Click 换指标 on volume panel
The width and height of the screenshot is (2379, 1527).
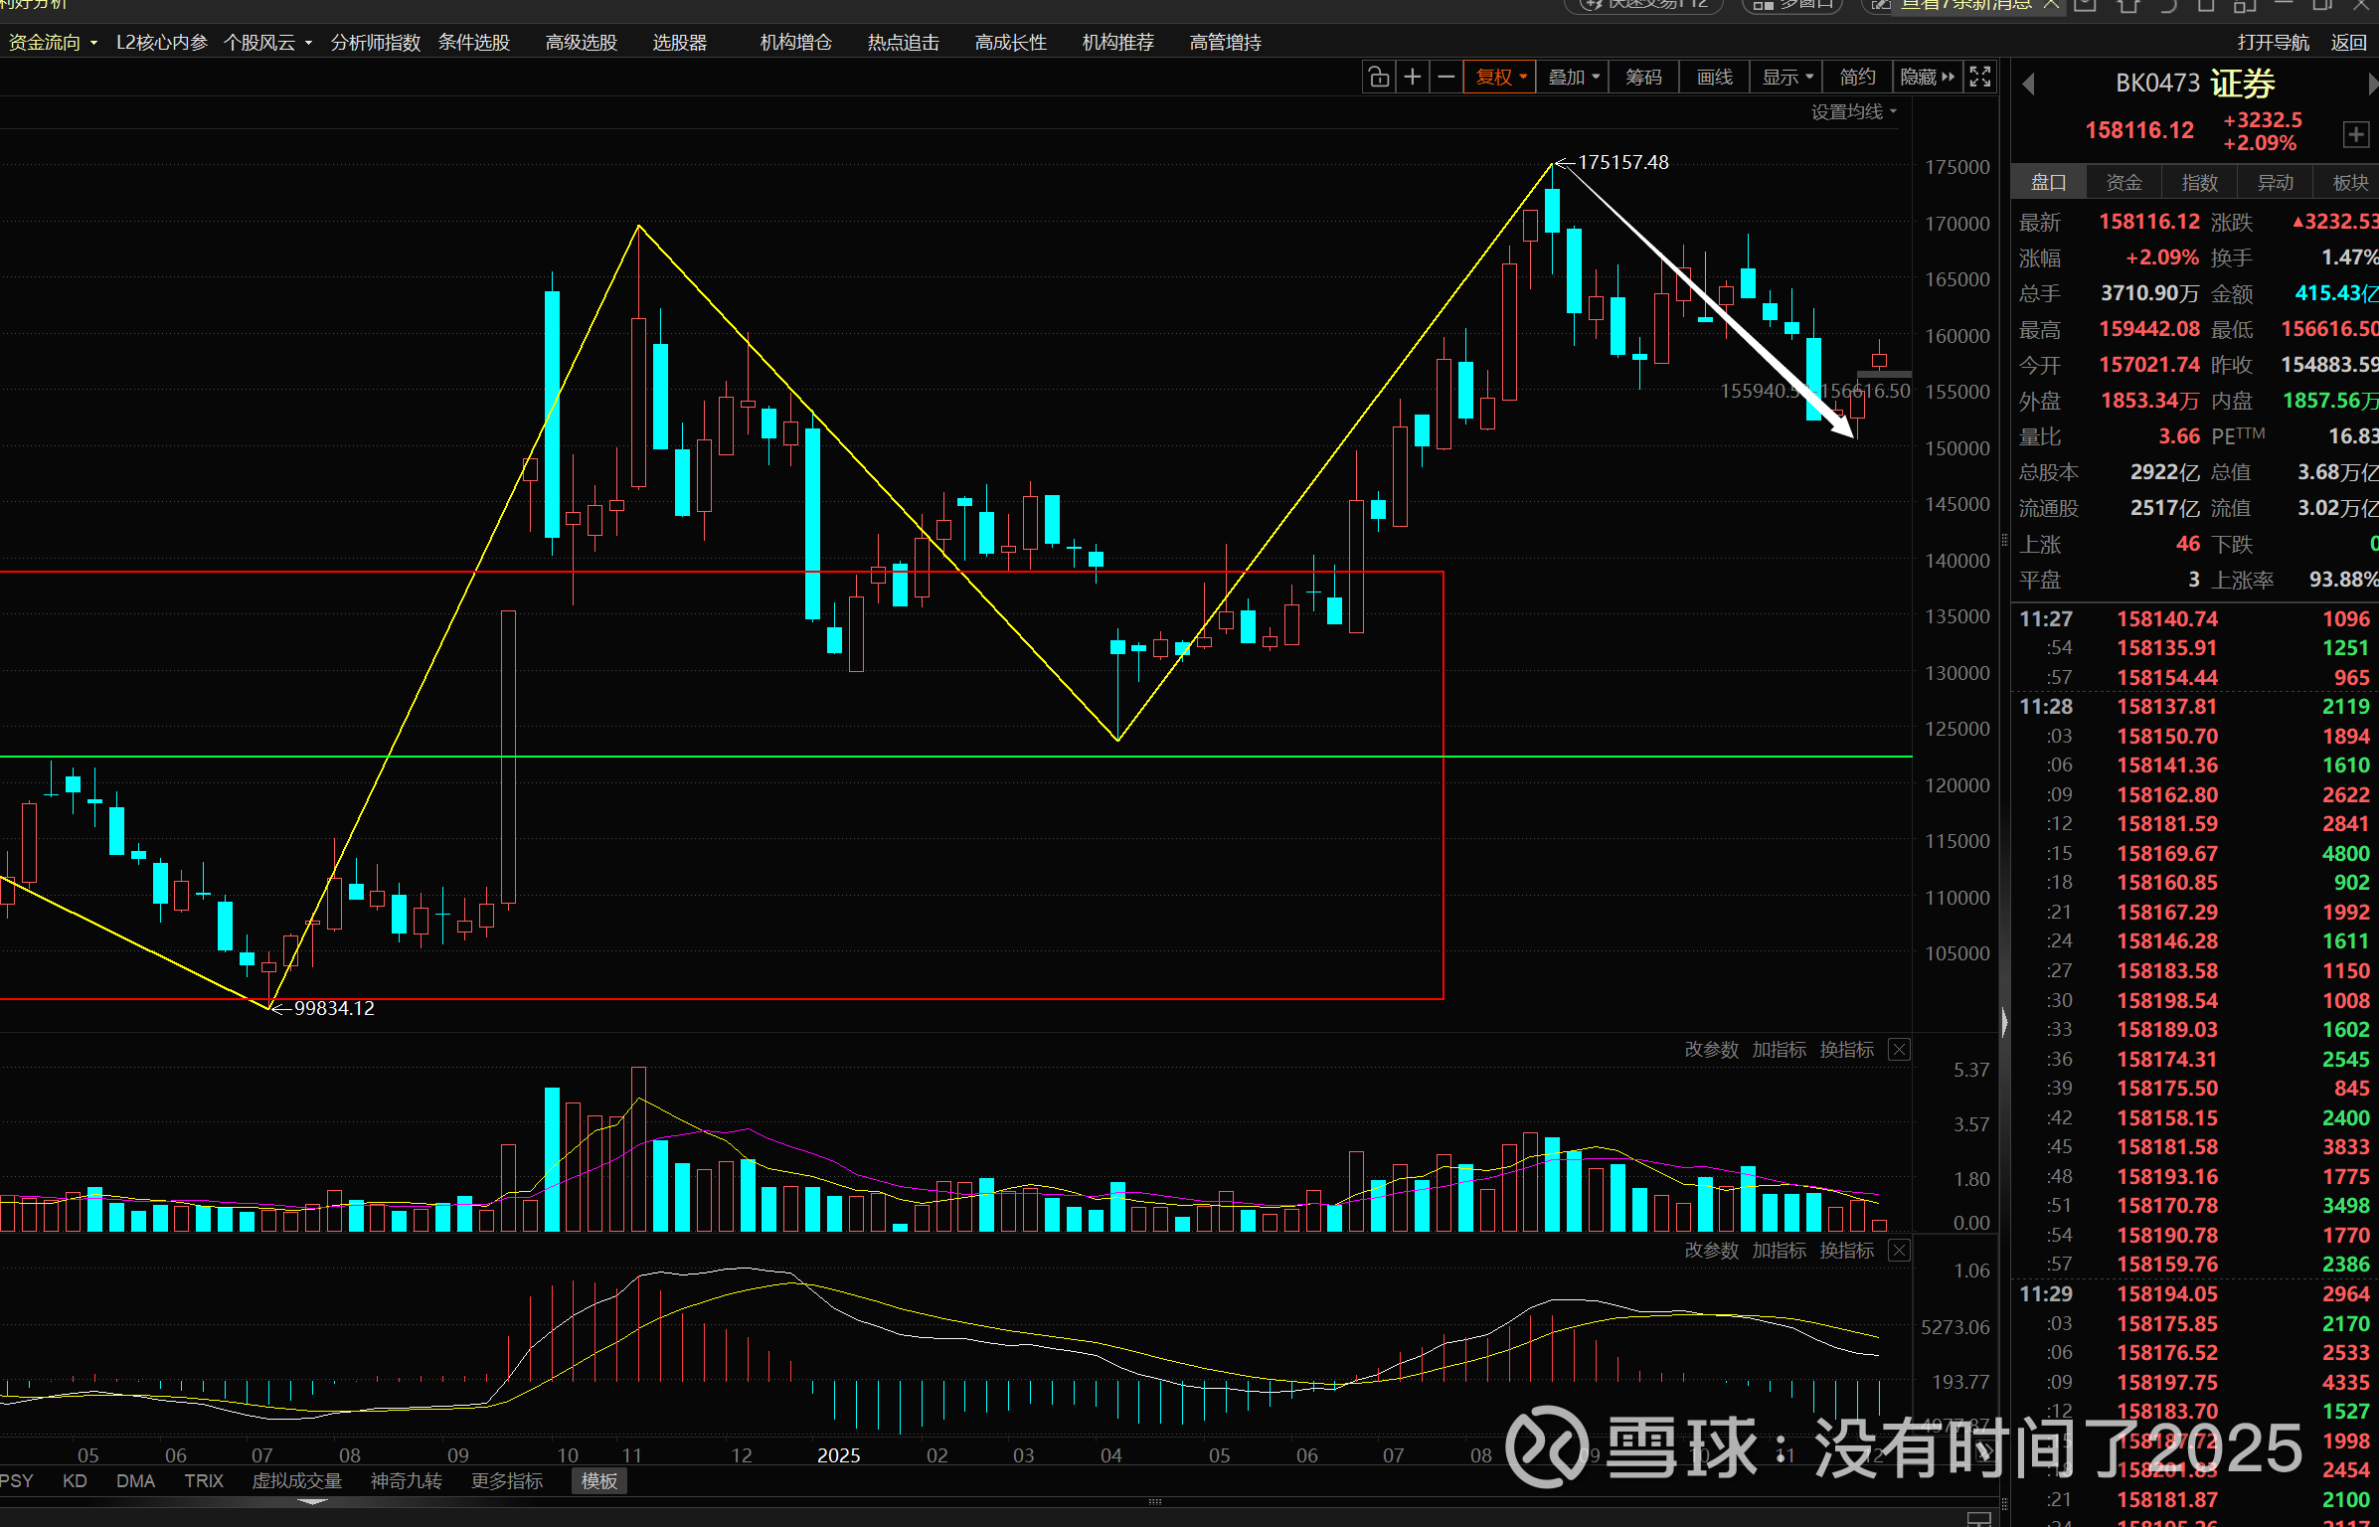pyautogui.click(x=1846, y=1050)
